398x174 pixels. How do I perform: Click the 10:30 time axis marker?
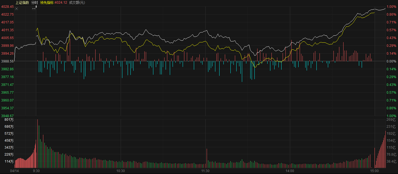point(121,171)
